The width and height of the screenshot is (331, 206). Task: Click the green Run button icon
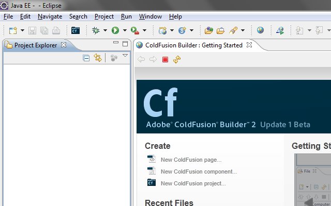pyautogui.click(x=115, y=31)
